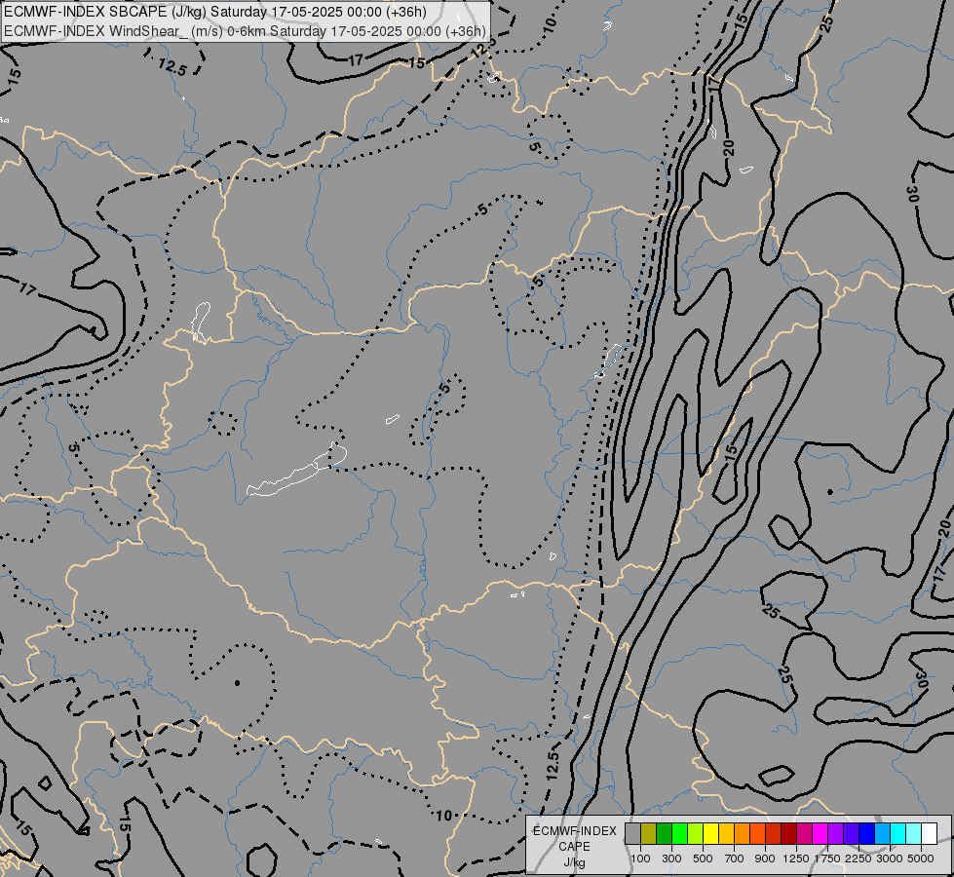Click the "5000" legend value label

(x=921, y=858)
